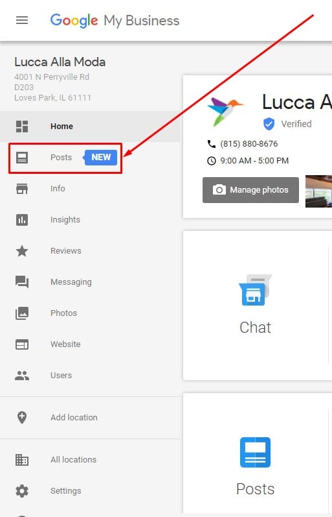Viewport: 332px width, 517px height.
Task: Click the Photos gallery icon
Action: (x=22, y=313)
